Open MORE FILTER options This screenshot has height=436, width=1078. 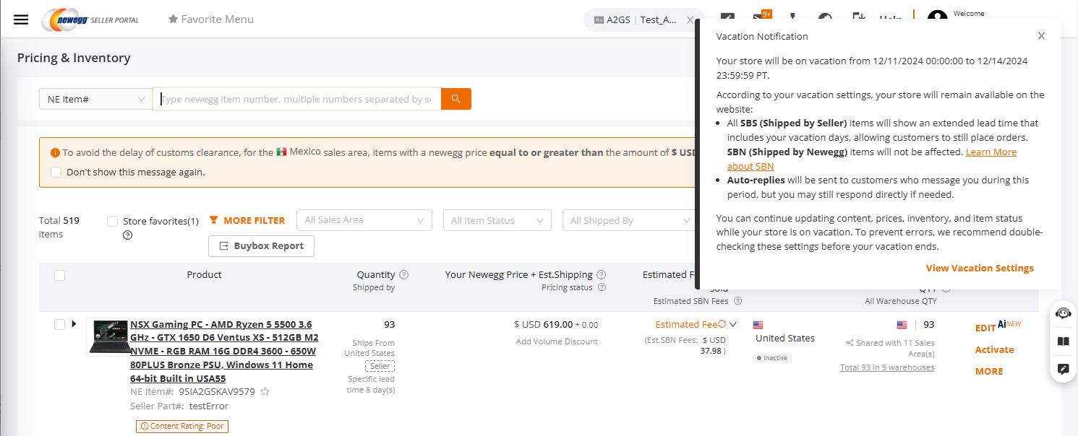[x=247, y=220]
